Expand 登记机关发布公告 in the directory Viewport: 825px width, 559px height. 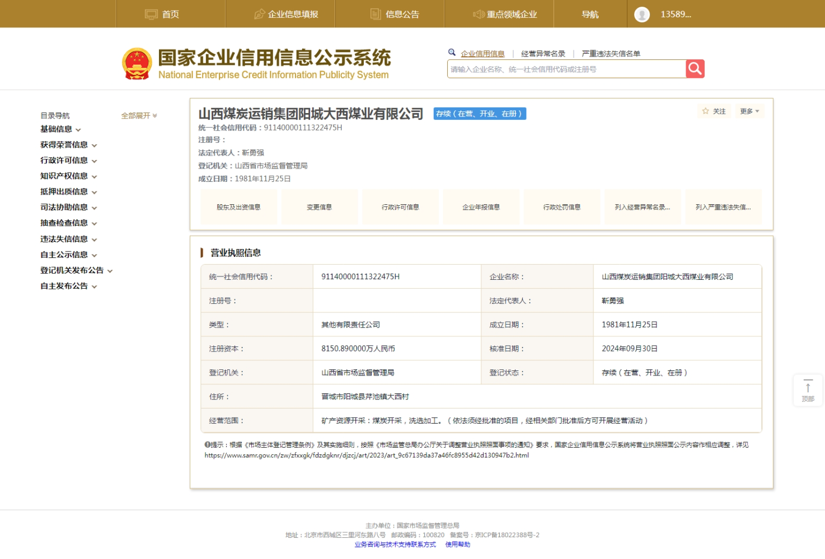[x=76, y=270]
